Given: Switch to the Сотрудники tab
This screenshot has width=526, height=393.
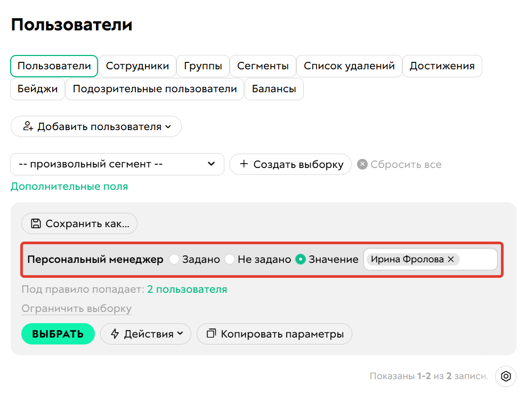Looking at the screenshot, I should (x=138, y=66).
